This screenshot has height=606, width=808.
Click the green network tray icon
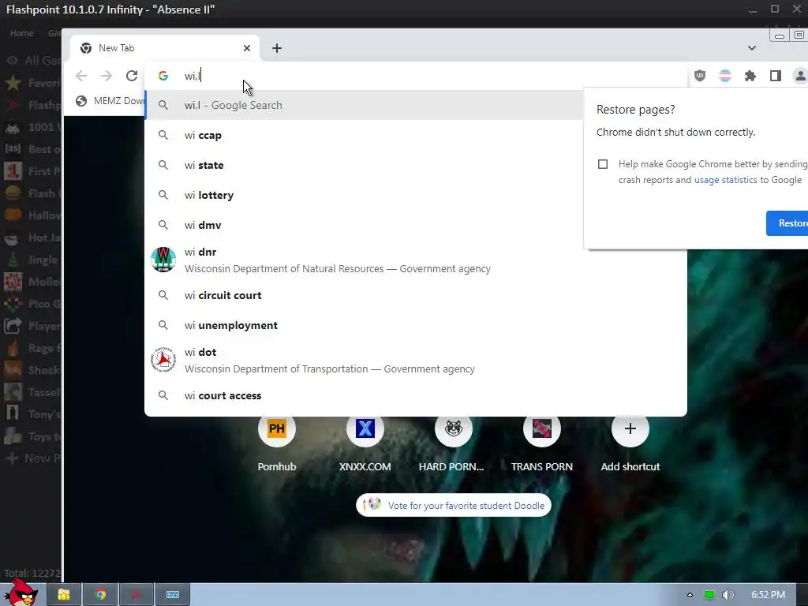coord(709,595)
